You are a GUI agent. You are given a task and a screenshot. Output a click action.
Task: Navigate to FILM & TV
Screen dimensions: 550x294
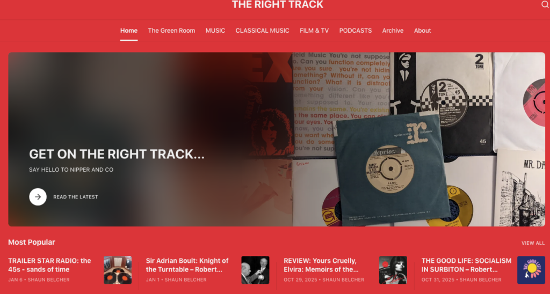coord(314,31)
